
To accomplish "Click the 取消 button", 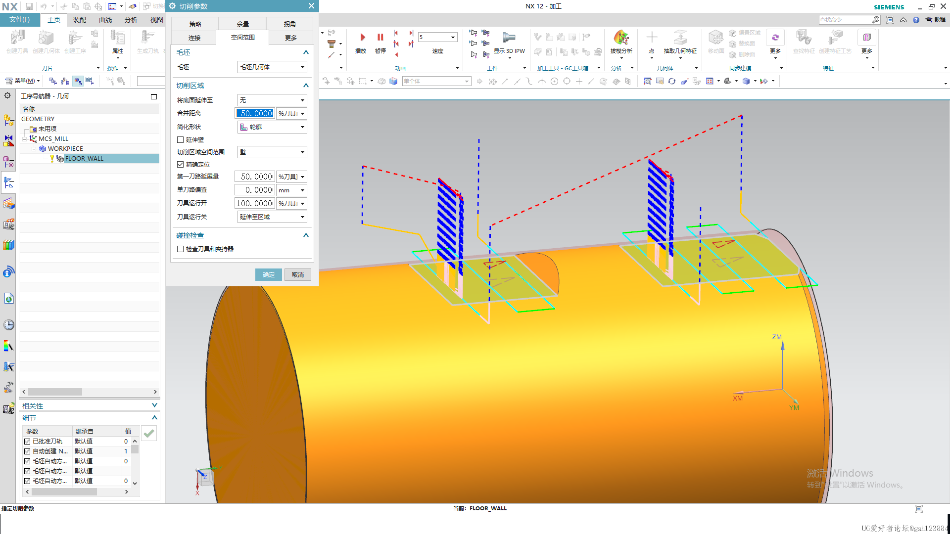I will tap(297, 275).
